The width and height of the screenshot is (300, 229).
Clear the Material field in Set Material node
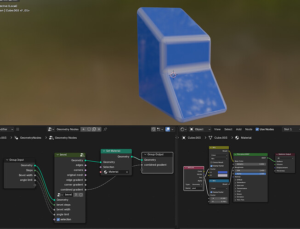tap(127, 172)
